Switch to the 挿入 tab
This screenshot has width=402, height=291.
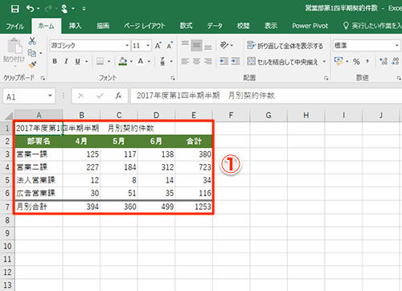click(75, 26)
